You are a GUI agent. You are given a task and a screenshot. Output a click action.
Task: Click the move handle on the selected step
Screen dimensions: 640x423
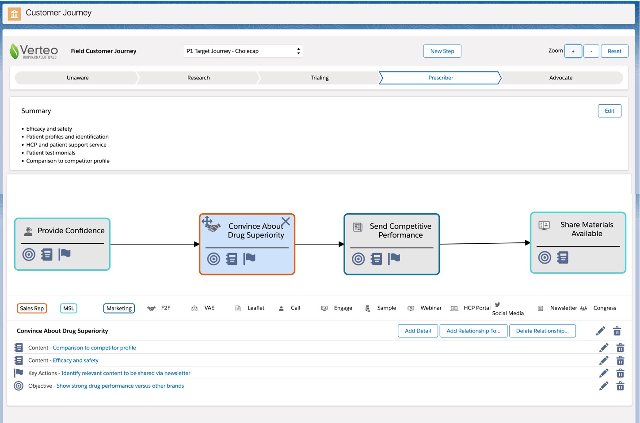click(207, 221)
